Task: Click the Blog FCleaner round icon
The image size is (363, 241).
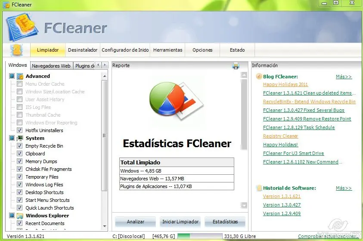Action: point(259,76)
